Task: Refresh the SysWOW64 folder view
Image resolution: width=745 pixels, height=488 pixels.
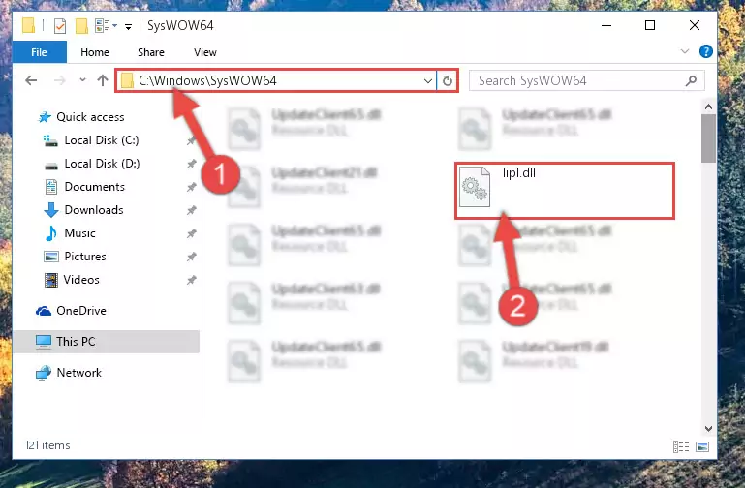Action: pyautogui.click(x=447, y=80)
